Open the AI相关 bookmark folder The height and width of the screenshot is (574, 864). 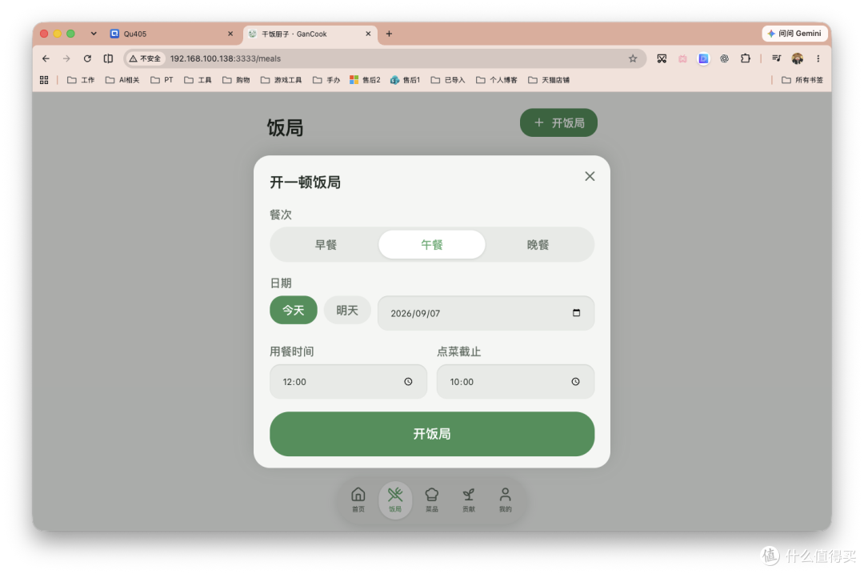click(x=122, y=80)
